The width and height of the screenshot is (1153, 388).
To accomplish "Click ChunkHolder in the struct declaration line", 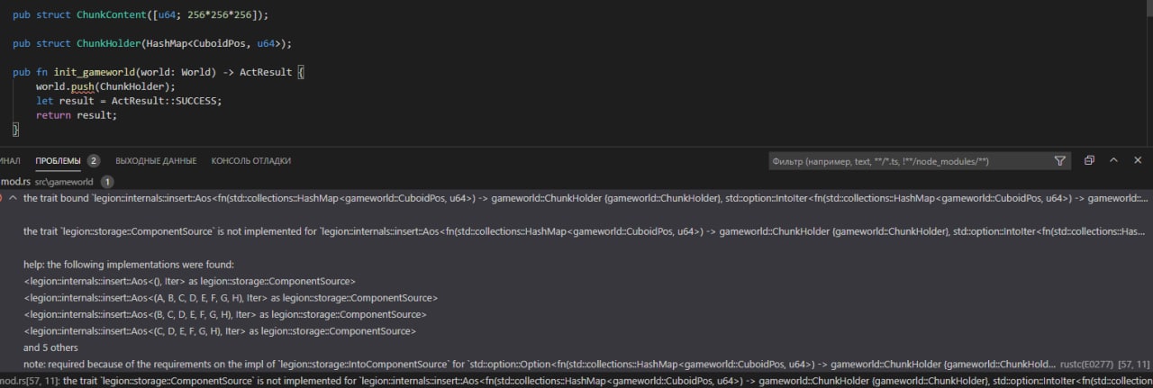I will click(108, 43).
